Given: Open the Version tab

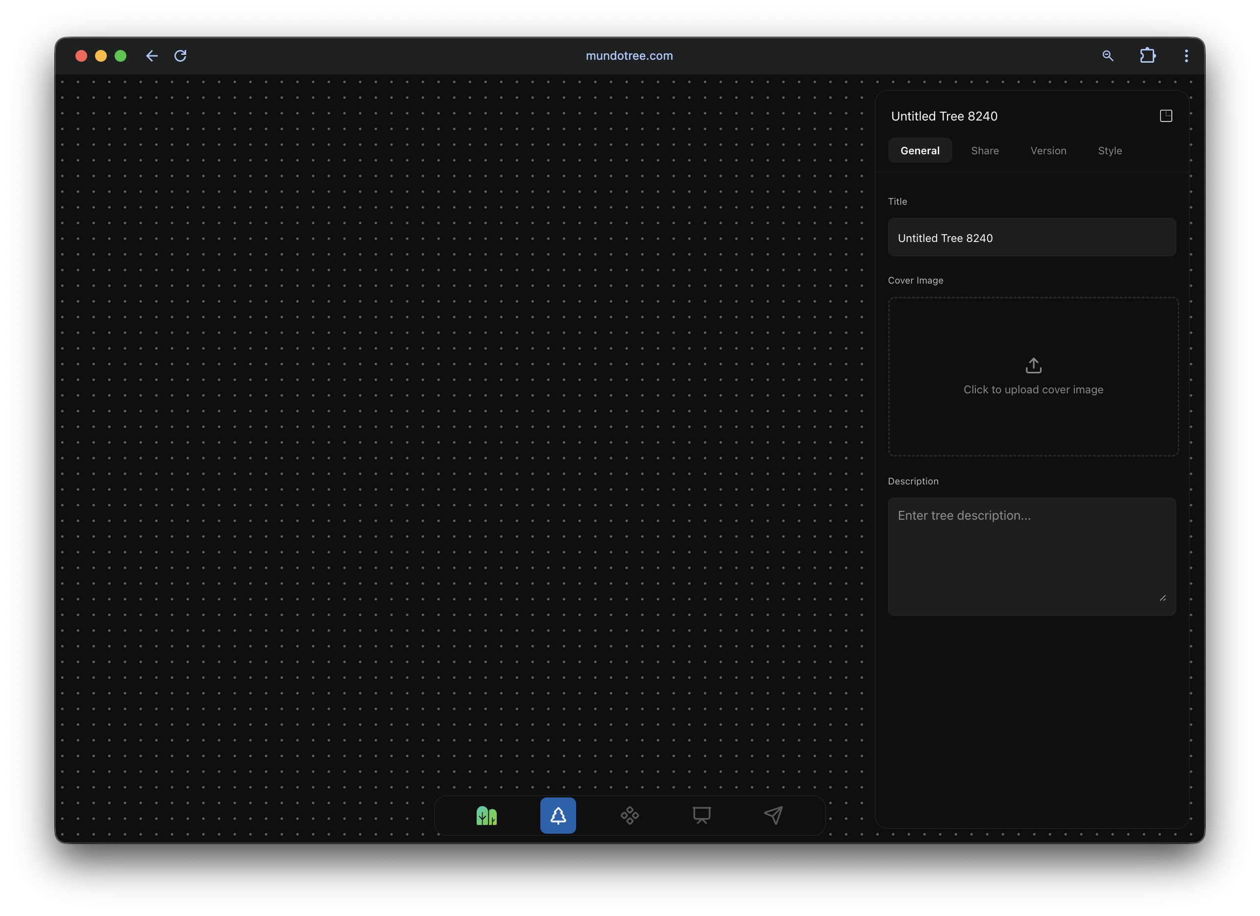Looking at the screenshot, I should tap(1048, 150).
